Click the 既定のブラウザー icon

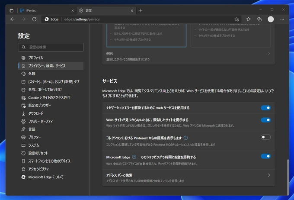(x=23, y=106)
